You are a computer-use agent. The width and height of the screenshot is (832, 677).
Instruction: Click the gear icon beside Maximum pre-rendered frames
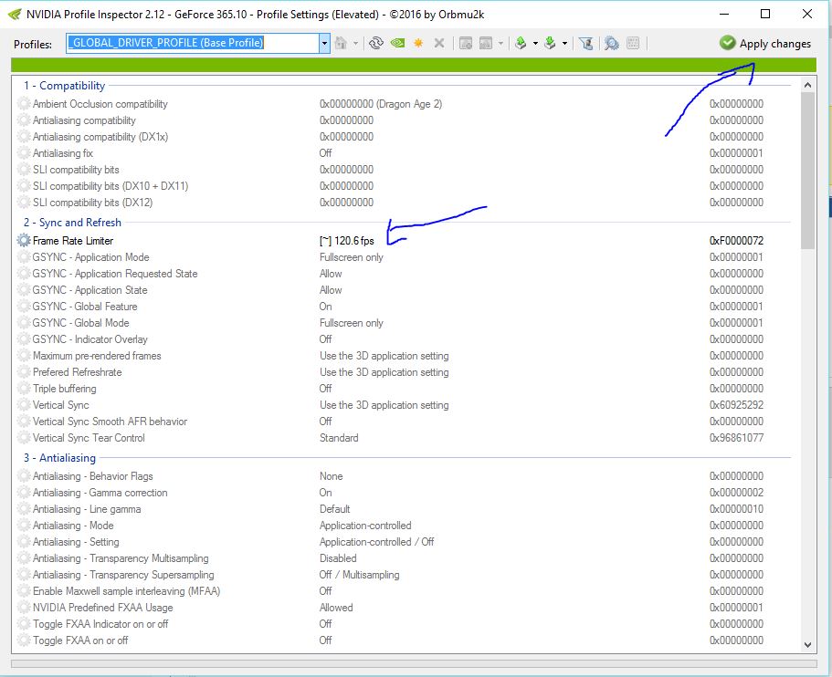[x=24, y=355]
